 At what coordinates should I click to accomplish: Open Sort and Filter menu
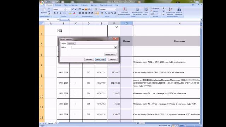(x=171, y=11)
